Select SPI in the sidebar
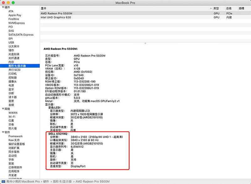Image resolution: width=251 pixels, height=184 pixels. (11, 38)
